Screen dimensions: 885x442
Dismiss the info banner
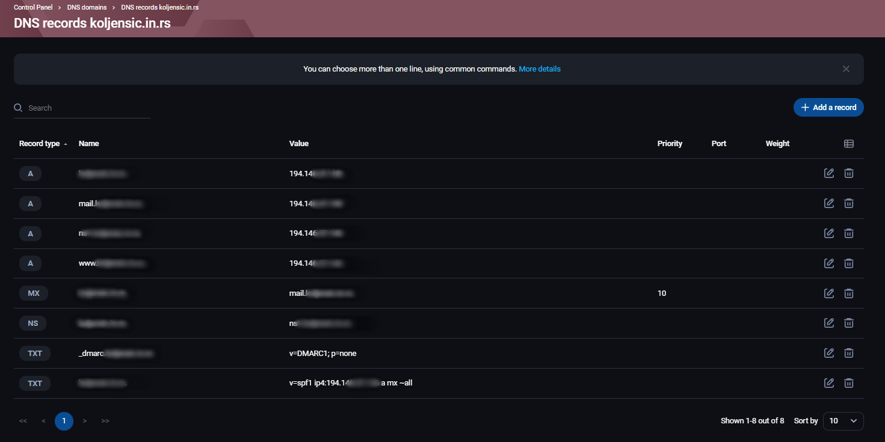coord(846,69)
